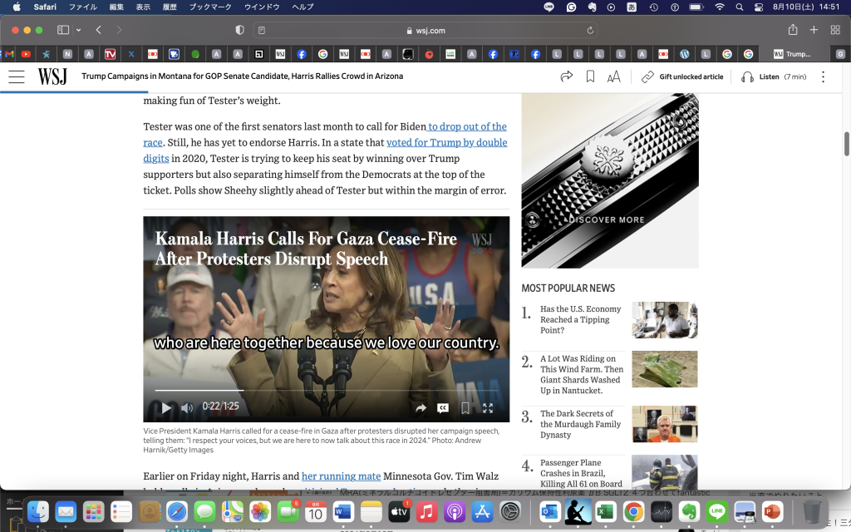Click Gift unlocked article link button
This screenshot has height=532, width=851.
click(x=682, y=76)
